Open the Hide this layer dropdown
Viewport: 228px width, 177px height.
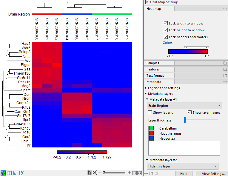coord(182,166)
